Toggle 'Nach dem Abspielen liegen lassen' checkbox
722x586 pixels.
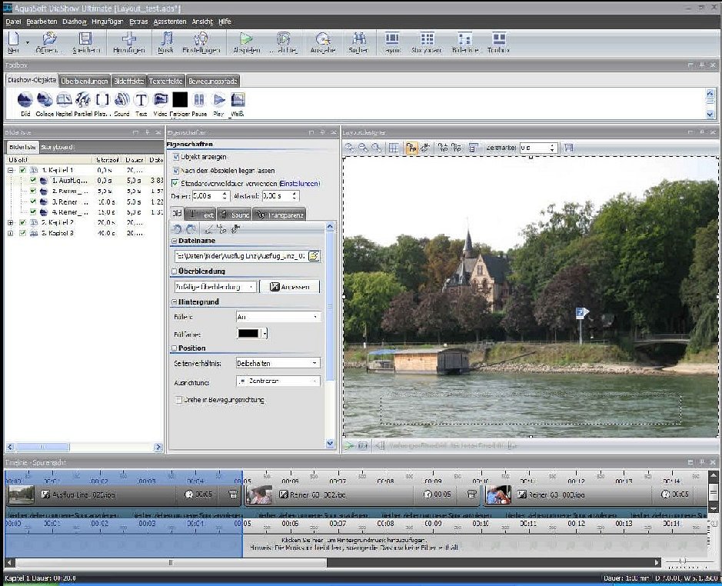pos(175,170)
